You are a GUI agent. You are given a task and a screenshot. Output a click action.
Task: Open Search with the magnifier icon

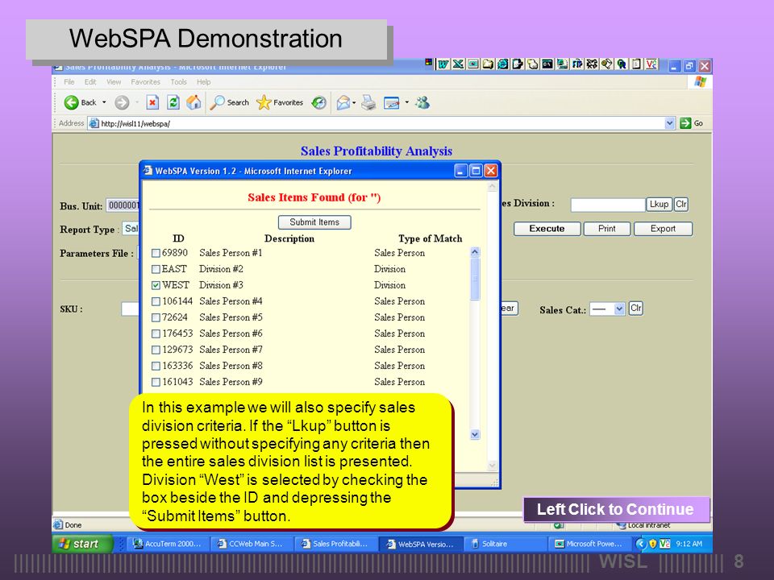tap(217, 102)
